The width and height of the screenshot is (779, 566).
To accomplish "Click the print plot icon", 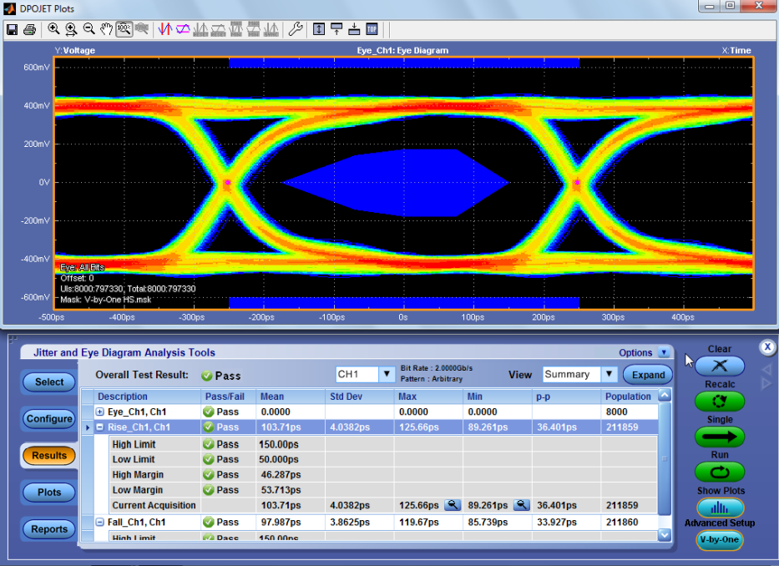I will point(29,29).
